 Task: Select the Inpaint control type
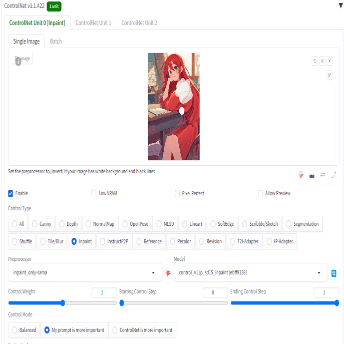coord(82,241)
